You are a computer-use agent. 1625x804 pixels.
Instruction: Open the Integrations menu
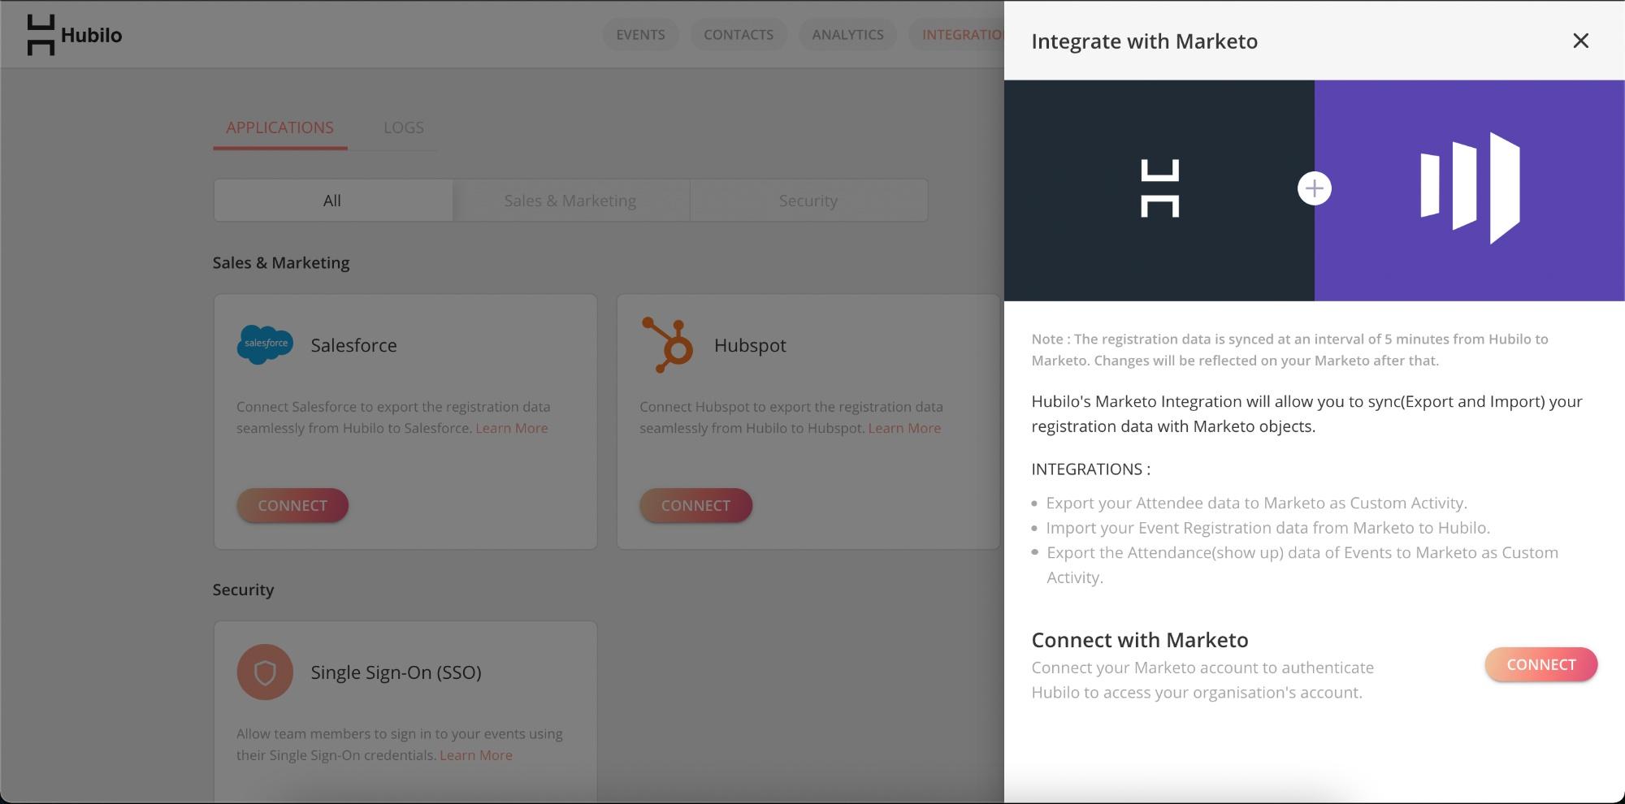click(x=956, y=34)
